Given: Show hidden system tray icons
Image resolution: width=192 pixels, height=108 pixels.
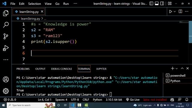Looking at the screenshot, I should pyautogui.click(x=154, y=105).
